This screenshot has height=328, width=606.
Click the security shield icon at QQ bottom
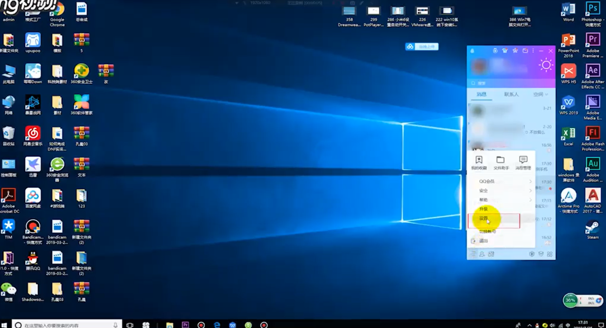541,254
